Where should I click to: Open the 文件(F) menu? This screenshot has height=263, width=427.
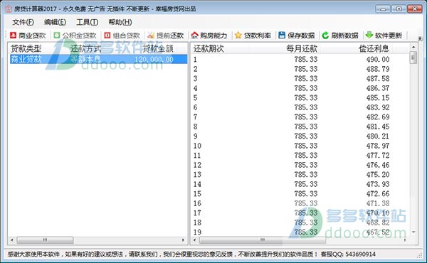tap(23, 22)
